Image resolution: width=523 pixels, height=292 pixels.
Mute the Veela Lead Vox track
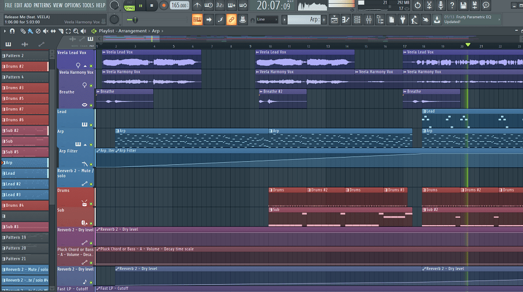[91, 66]
